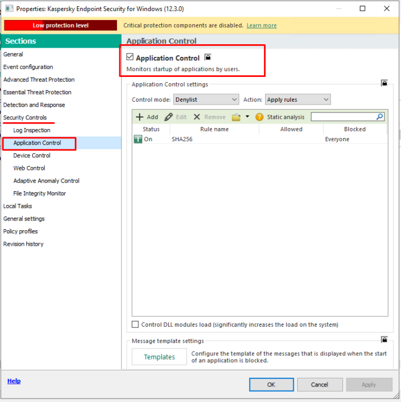Open the Revision history section

pos(24,244)
